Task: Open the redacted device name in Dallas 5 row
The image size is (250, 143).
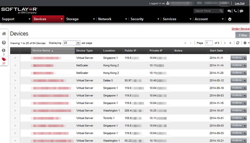Action: 48,81
